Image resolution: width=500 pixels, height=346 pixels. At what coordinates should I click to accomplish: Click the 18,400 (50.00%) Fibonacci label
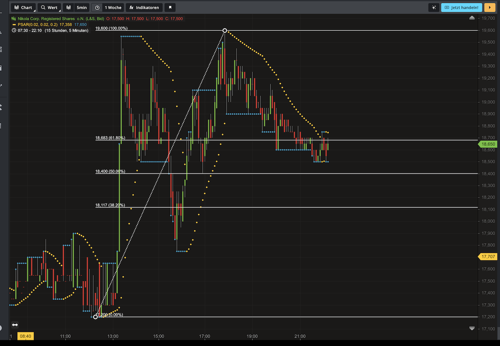click(x=110, y=171)
